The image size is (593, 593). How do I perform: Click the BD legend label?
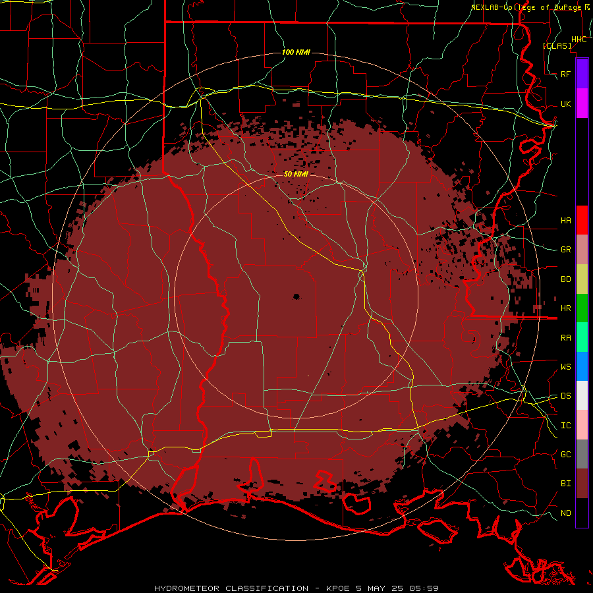pyautogui.click(x=566, y=279)
